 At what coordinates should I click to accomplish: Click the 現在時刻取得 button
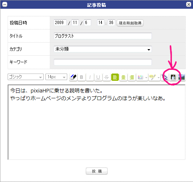coord(130,23)
